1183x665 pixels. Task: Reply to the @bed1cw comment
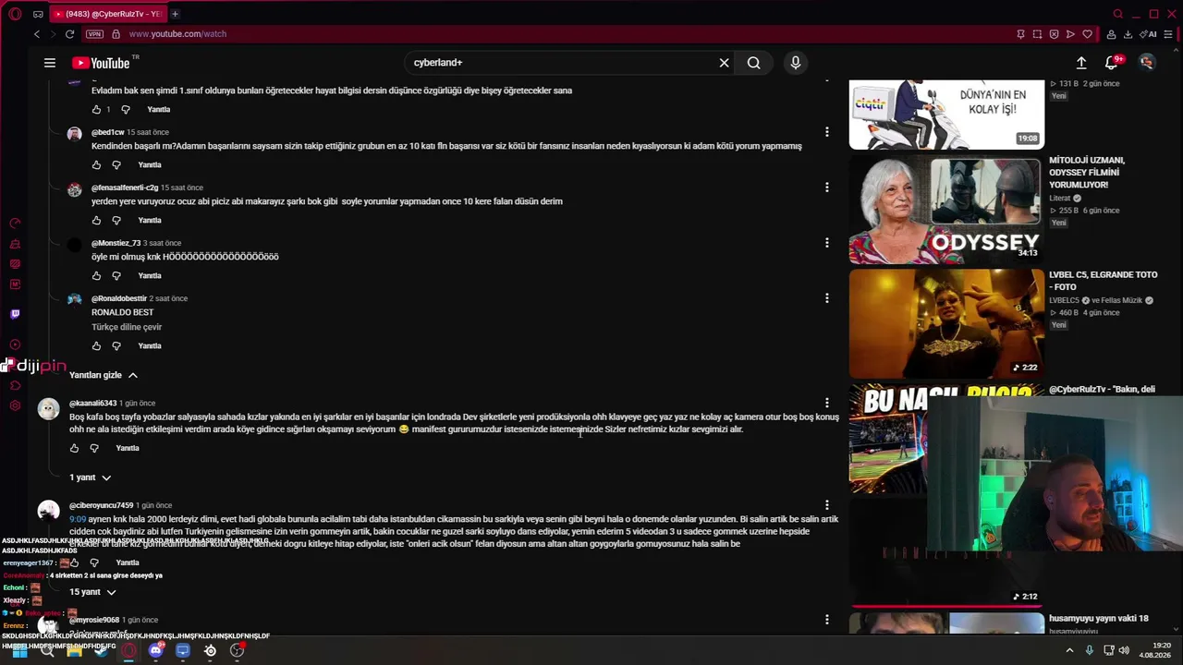150,165
